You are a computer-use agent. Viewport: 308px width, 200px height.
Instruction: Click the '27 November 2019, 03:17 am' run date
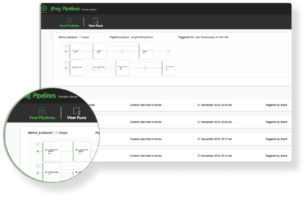215,139
